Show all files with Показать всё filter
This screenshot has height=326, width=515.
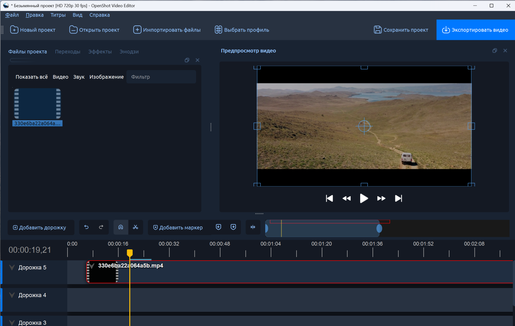pos(32,77)
